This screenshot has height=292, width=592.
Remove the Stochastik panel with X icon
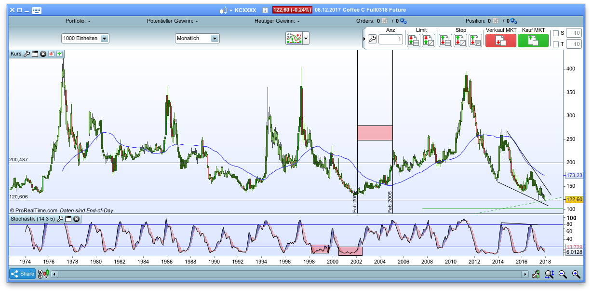point(76,219)
